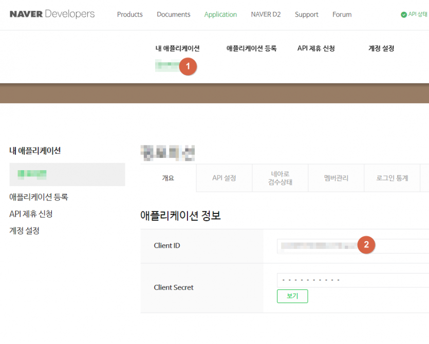Image resolution: width=429 pixels, height=344 pixels.
Task: Open 계정 설정 in the left sidebar
Action: (24, 230)
